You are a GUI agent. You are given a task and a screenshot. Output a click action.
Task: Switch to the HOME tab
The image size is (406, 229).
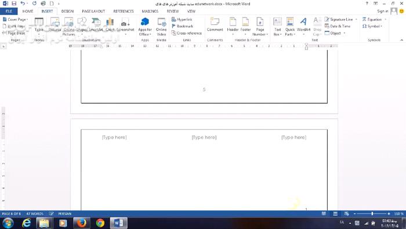click(28, 12)
